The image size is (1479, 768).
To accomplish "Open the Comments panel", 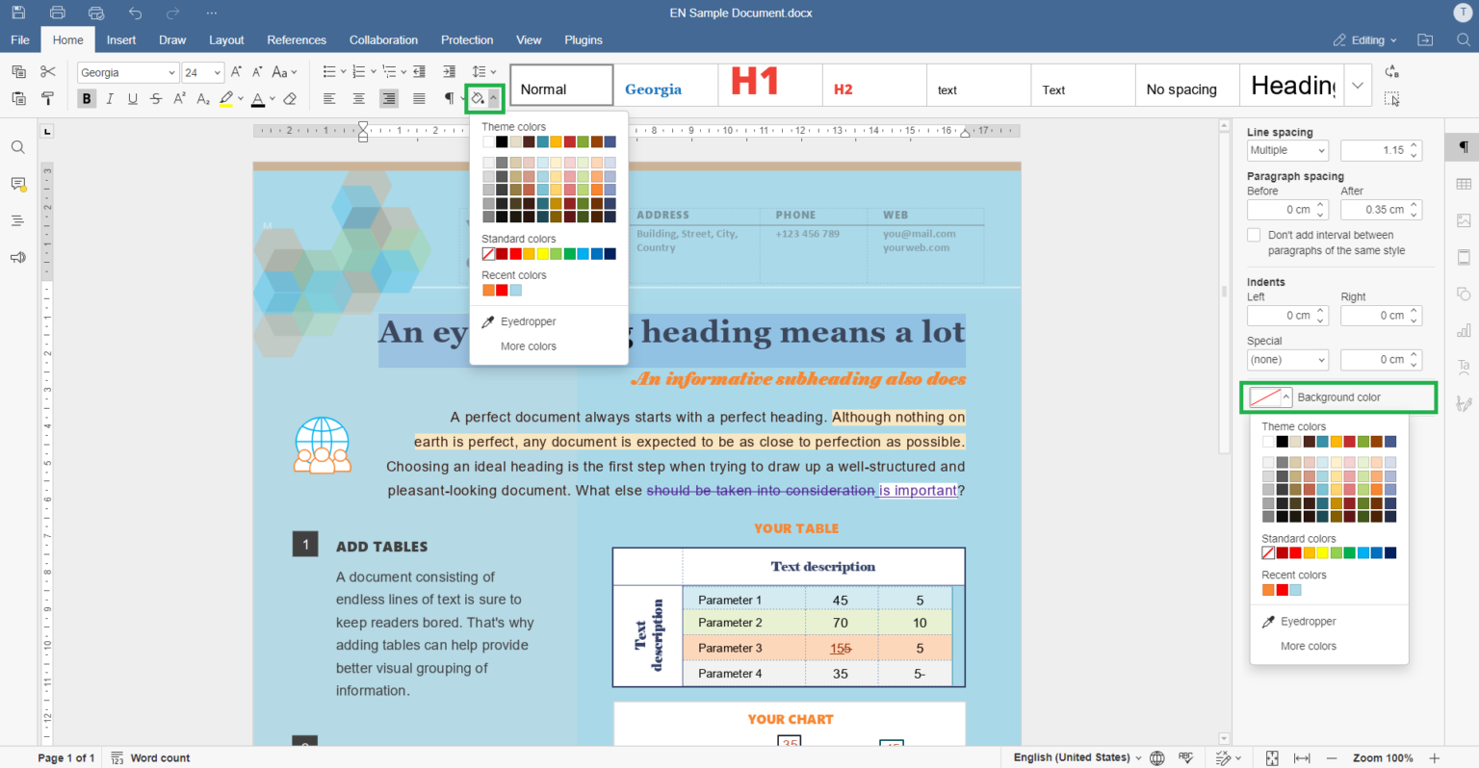I will click(17, 184).
